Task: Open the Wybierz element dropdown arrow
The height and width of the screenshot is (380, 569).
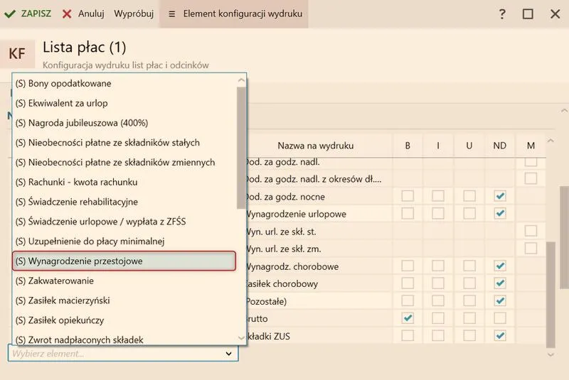Action: [x=228, y=353]
